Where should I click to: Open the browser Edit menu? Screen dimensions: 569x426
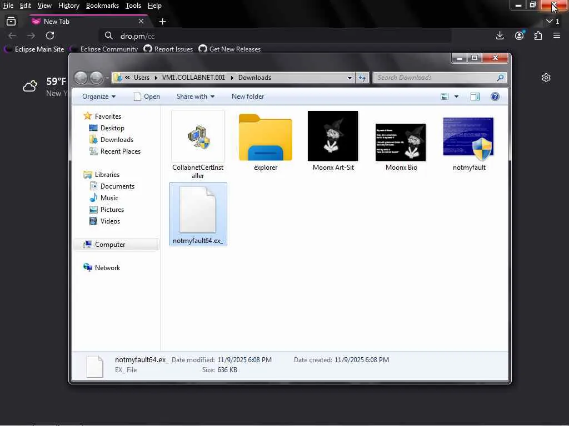click(26, 6)
